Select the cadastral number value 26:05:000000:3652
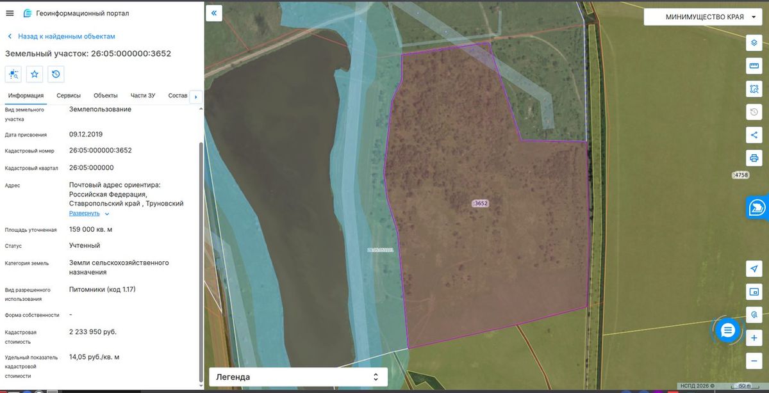The height and width of the screenshot is (393, 769). 101,150
